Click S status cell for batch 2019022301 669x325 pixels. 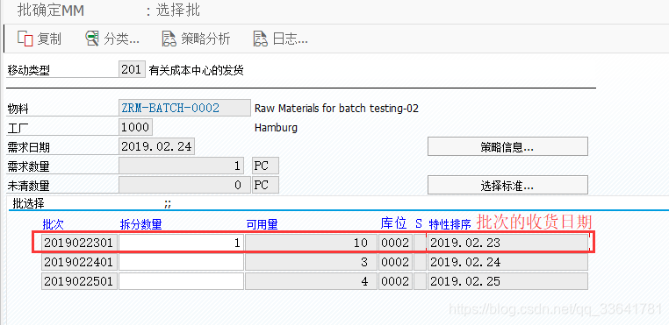coord(421,243)
